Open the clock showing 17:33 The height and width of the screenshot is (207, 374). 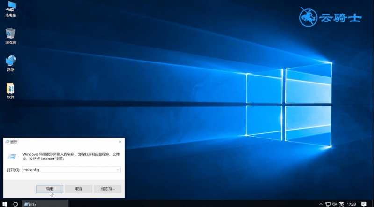(x=352, y=204)
